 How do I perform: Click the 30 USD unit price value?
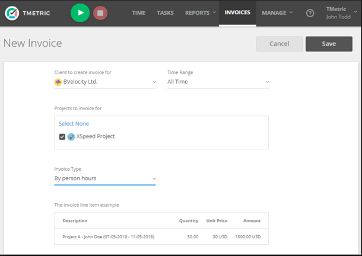220,236
